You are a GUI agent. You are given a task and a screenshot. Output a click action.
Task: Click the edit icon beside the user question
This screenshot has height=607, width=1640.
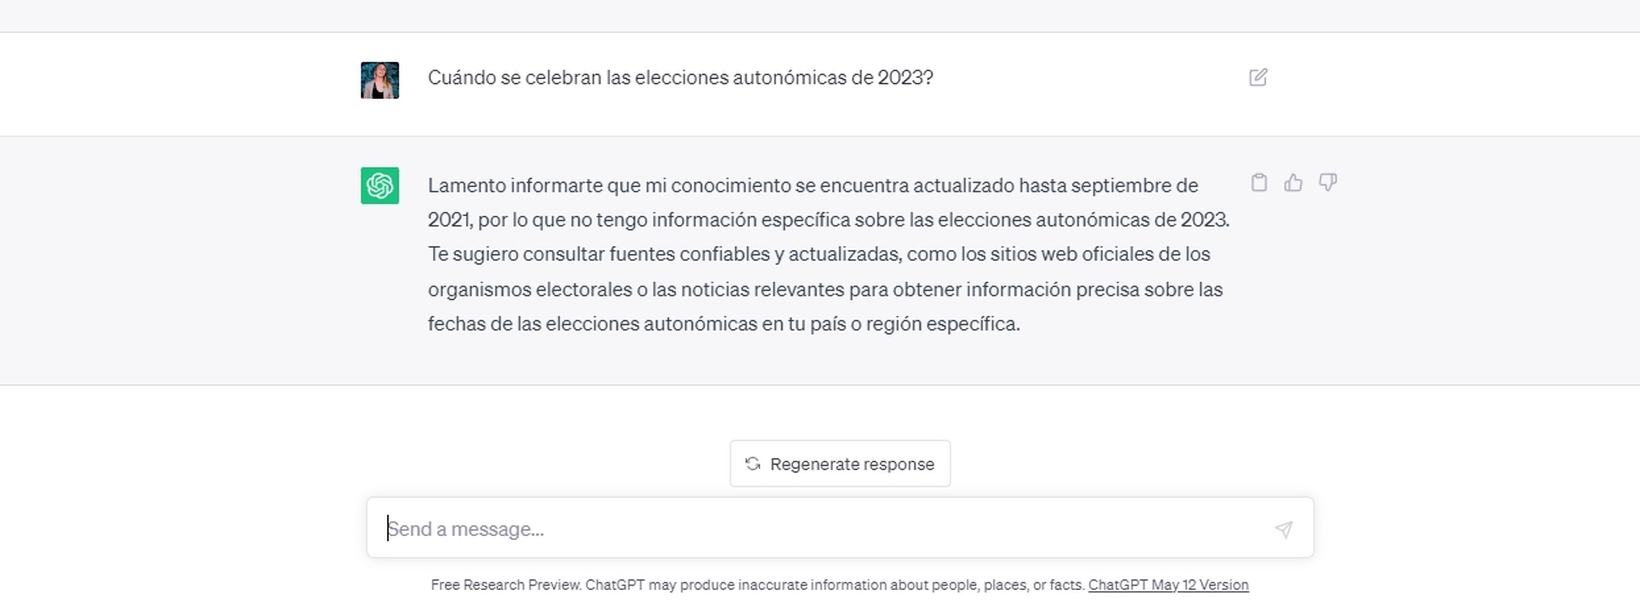tap(1257, 78)
